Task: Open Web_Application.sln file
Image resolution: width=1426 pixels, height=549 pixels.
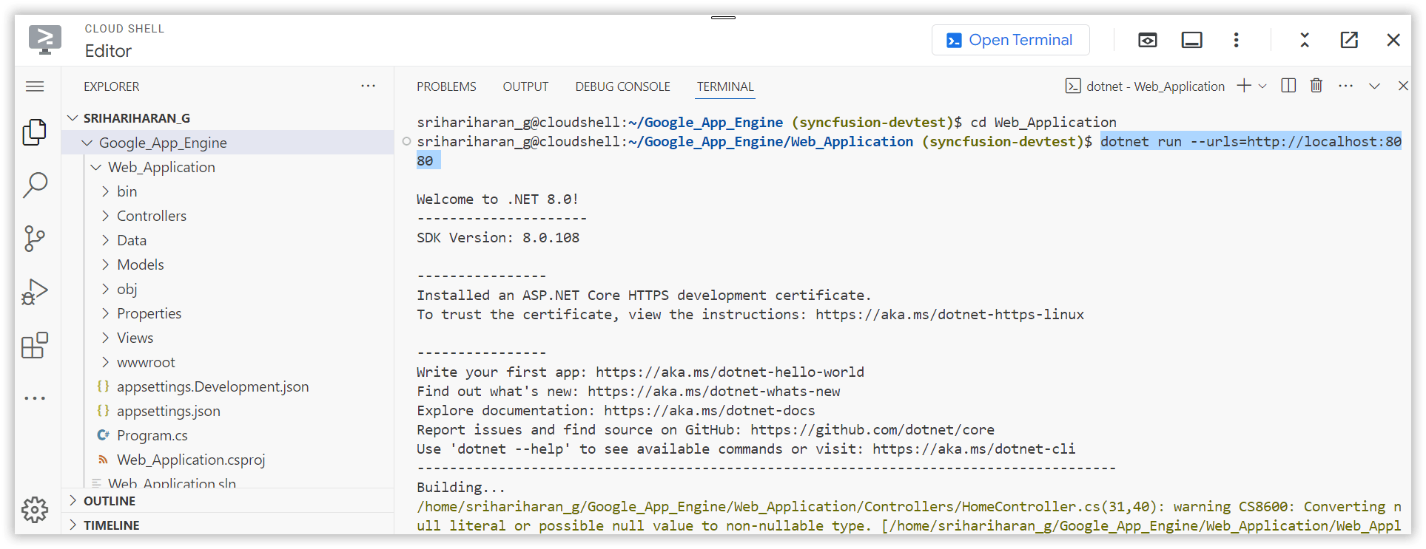Action: tap(172, 483)
